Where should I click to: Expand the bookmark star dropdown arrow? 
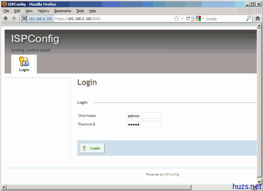click(x=182, y=19)
